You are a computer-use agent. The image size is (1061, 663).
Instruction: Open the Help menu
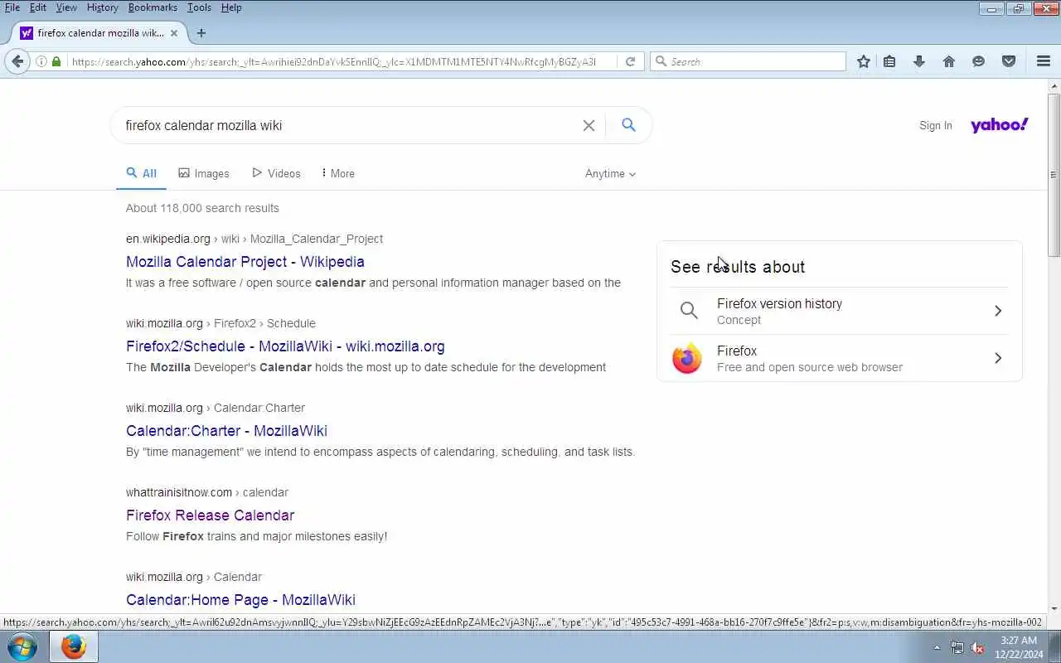tap(231, 7)
